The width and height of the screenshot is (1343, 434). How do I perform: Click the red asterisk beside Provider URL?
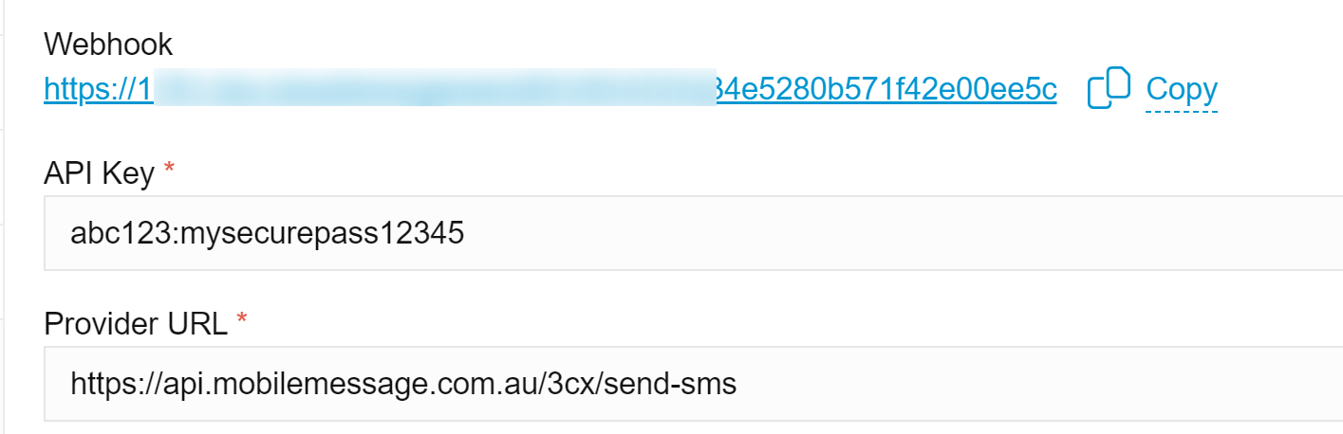pyautogui.click(x=241, y=320)
